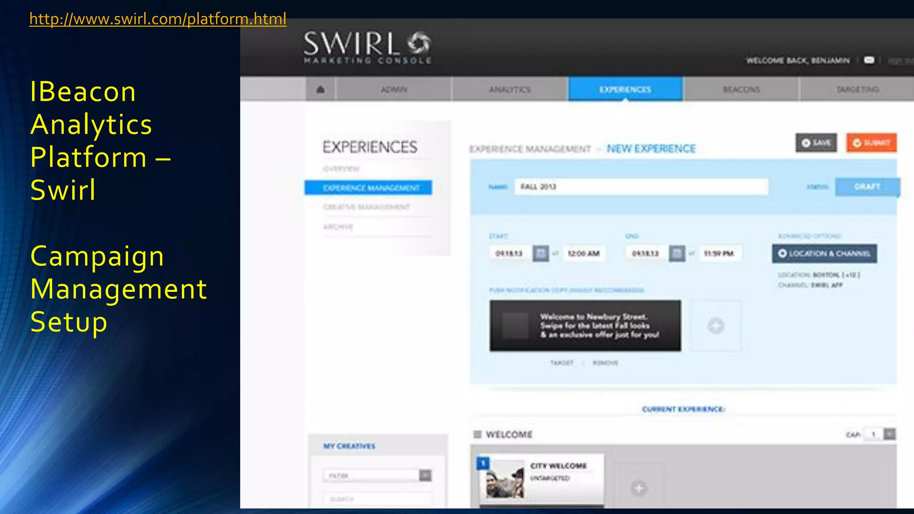Add a creative to the Welcome experience
914x514 pixels.
coord(639,488)
